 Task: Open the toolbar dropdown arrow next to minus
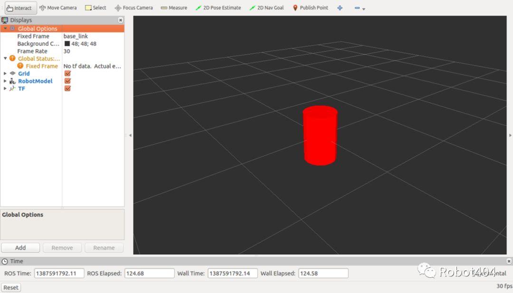(364, 9)
